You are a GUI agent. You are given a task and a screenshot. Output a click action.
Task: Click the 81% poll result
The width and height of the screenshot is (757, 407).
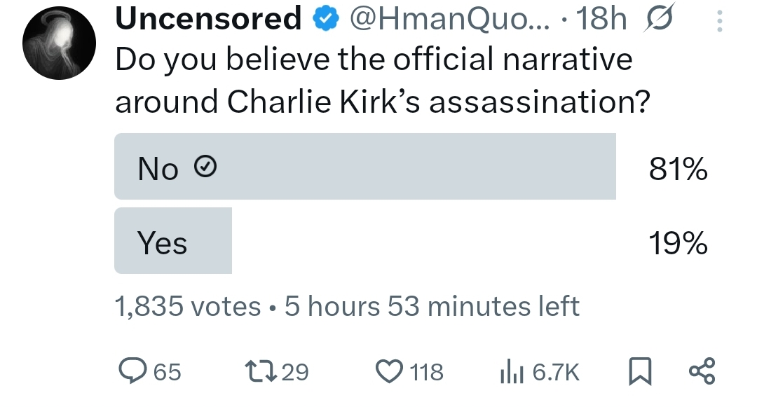coord(678,170)
